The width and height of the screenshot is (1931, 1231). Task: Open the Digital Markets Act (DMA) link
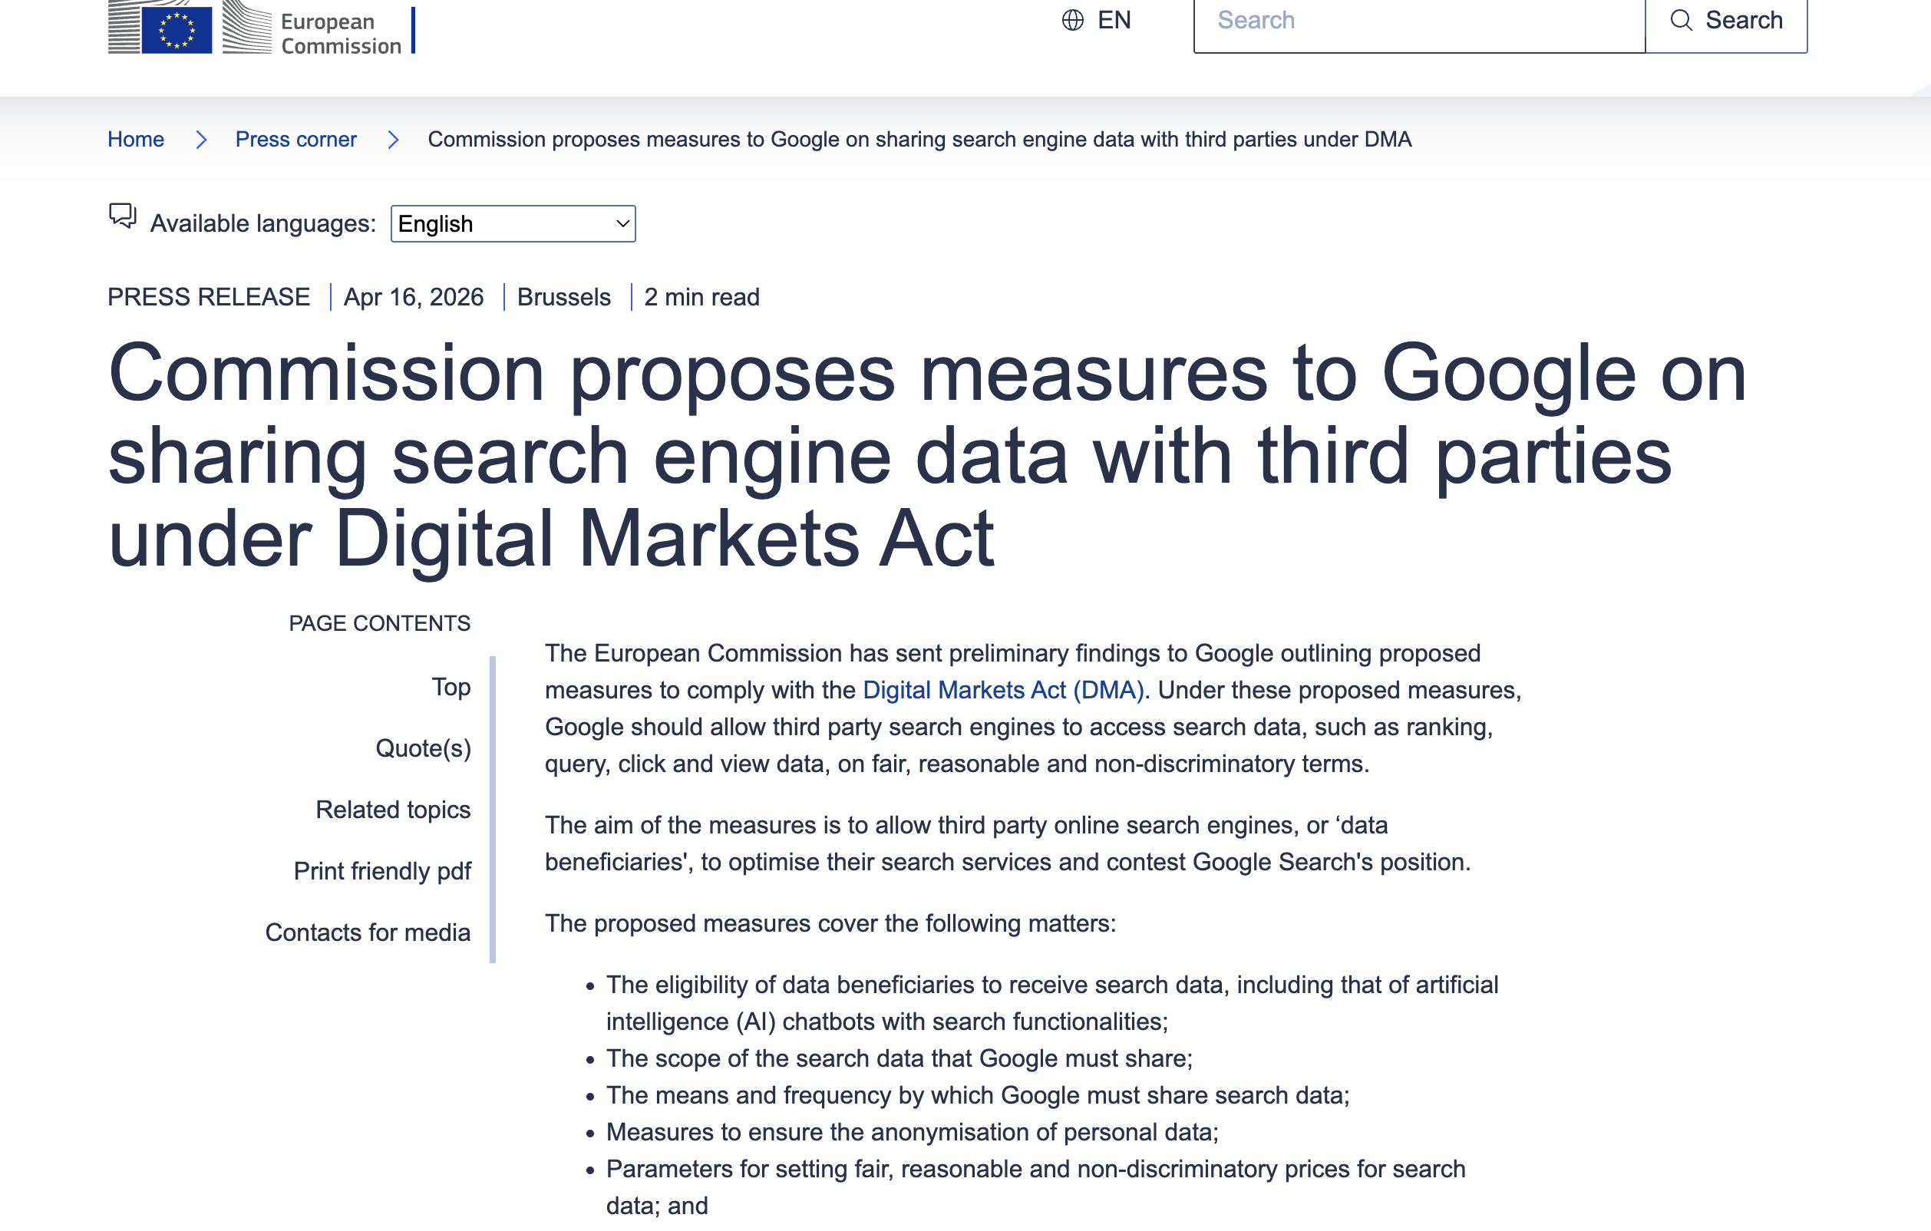pos(1003,691)
